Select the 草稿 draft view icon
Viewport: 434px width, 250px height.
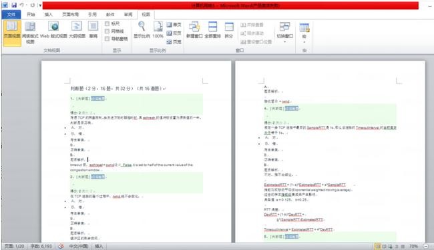93,30
